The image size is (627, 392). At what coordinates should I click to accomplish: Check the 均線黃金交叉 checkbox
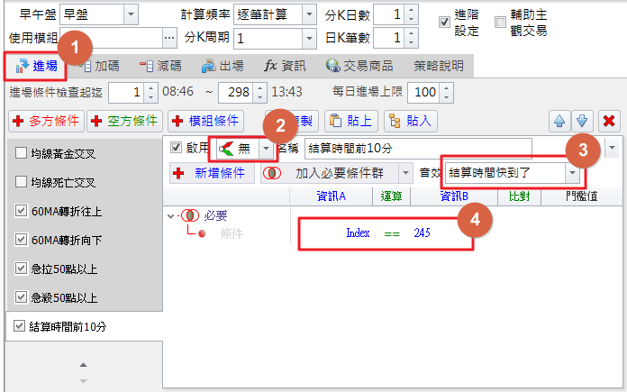(21, 153)
